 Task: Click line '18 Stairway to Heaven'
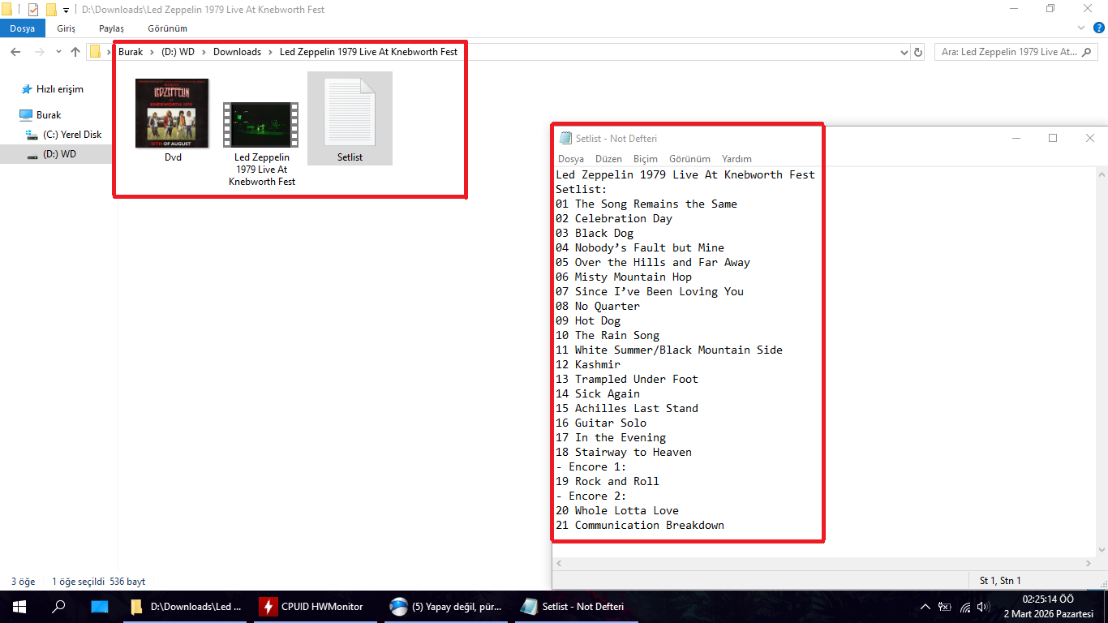tap(624, 453)
